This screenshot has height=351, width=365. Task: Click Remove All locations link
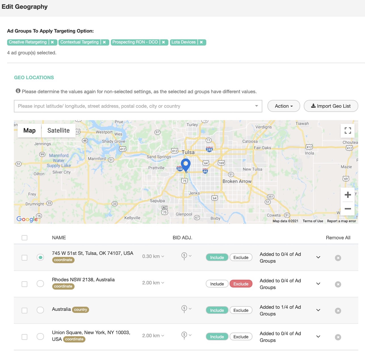click(x=338, y=238)
